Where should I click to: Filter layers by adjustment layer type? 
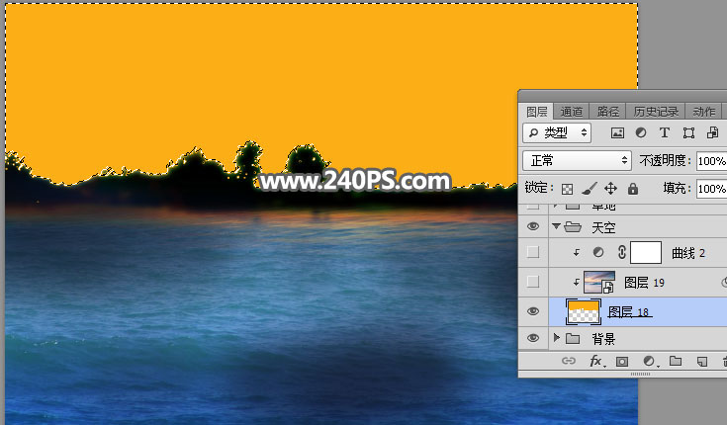pyautogui.click(x=641, y=132)
